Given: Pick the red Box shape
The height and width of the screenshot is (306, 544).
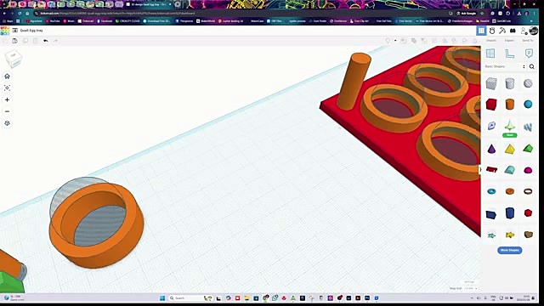Looking at the screenshot, I should (491, 105).
